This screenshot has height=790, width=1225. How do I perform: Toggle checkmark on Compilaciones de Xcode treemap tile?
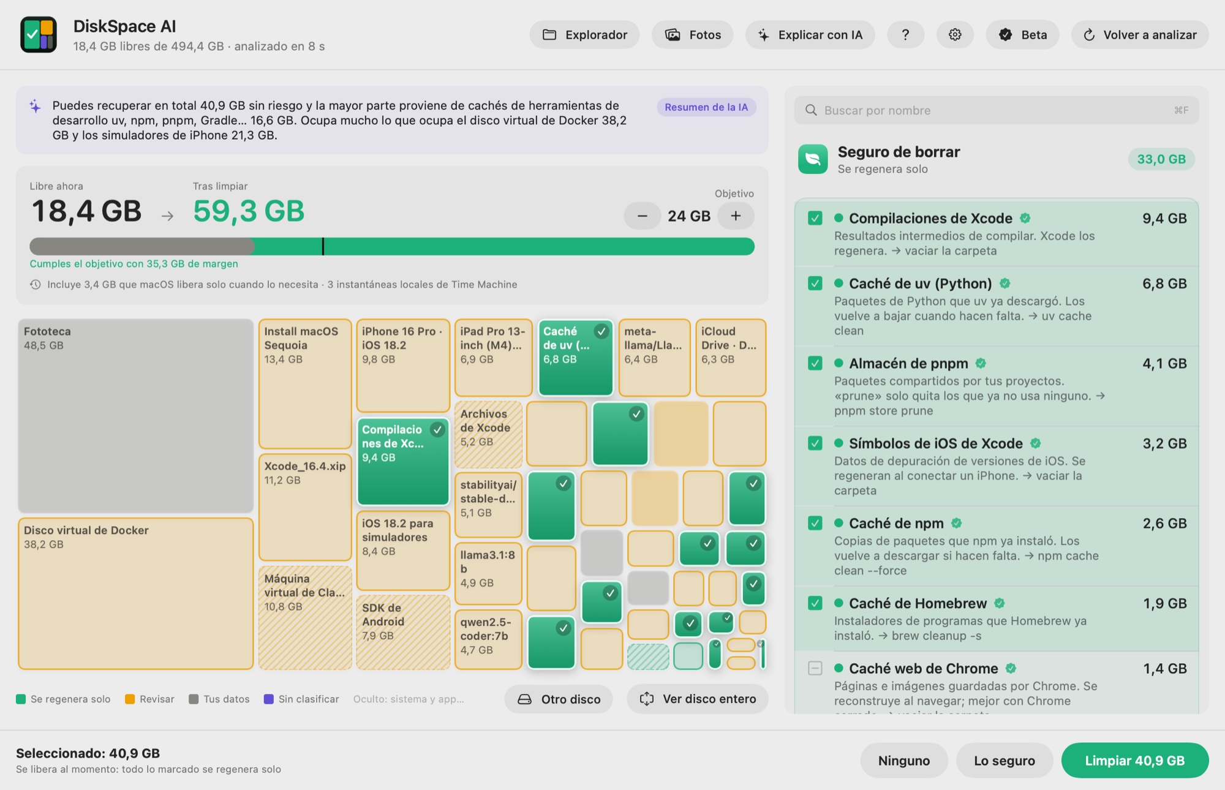coord(437,430)
